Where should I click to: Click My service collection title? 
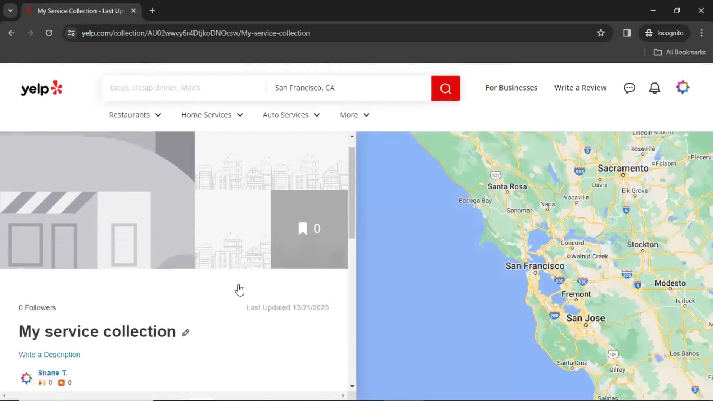point(97,332)
